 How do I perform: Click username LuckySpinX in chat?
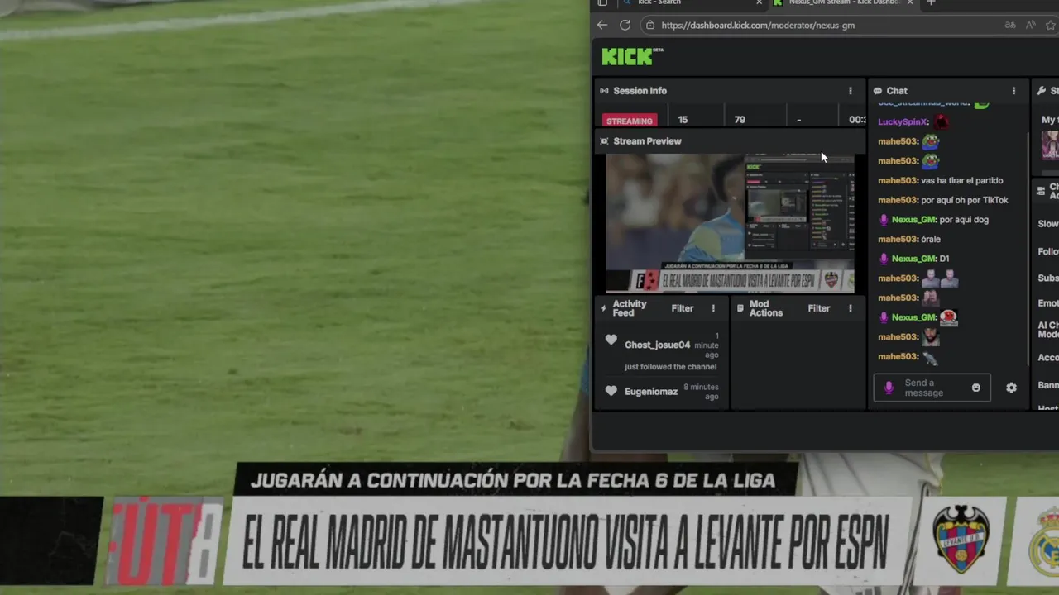click(903, 121)
